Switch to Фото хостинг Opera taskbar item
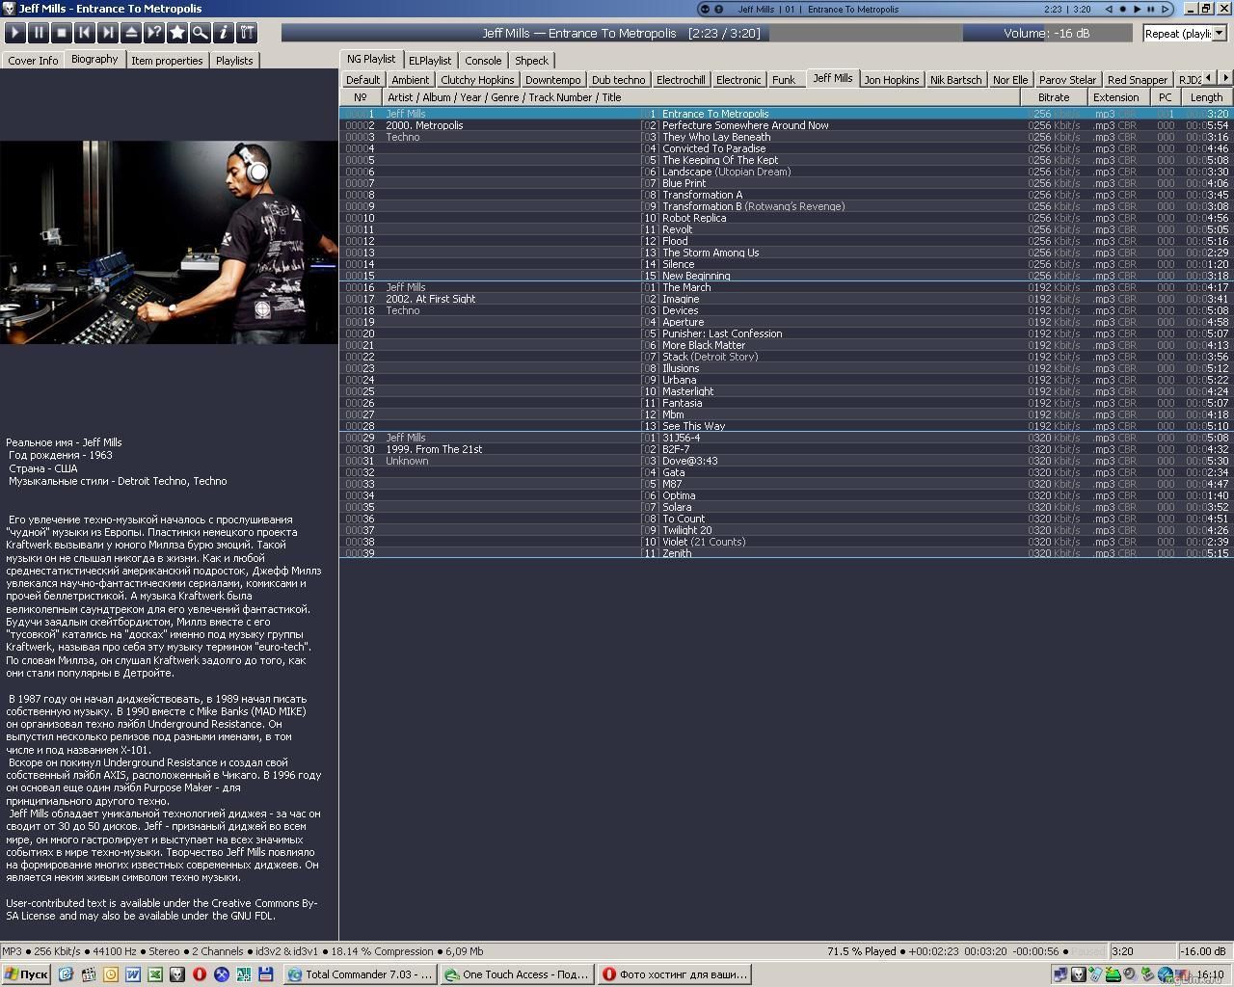 674,974
